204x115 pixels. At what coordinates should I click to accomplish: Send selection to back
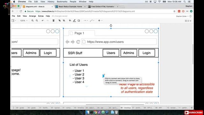(x=64, y=20)
